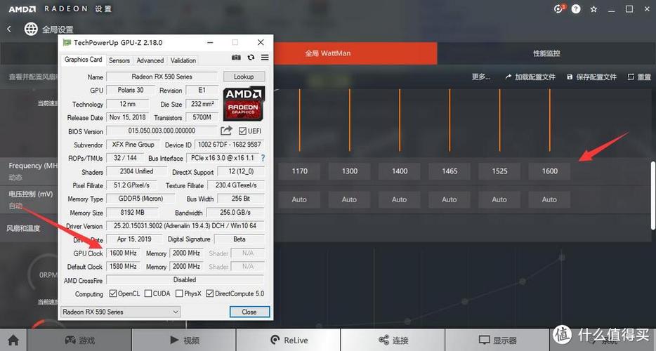Open Radeon Settings help question icon
656x351 pixels.
point(576,9)
